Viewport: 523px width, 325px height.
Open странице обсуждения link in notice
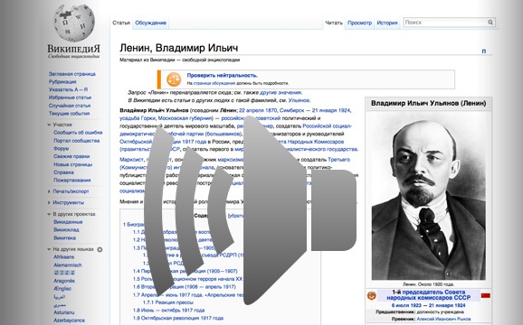pos(214,83)
